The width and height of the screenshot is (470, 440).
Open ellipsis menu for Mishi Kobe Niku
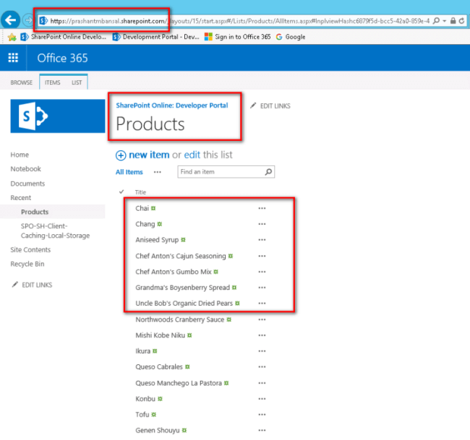[x=262, y=335]
